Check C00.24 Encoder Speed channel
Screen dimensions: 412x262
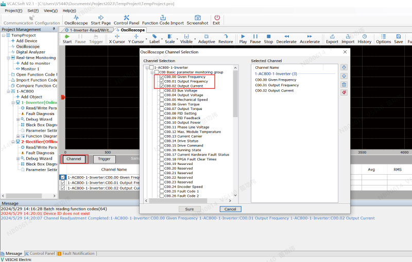(162, 187)
